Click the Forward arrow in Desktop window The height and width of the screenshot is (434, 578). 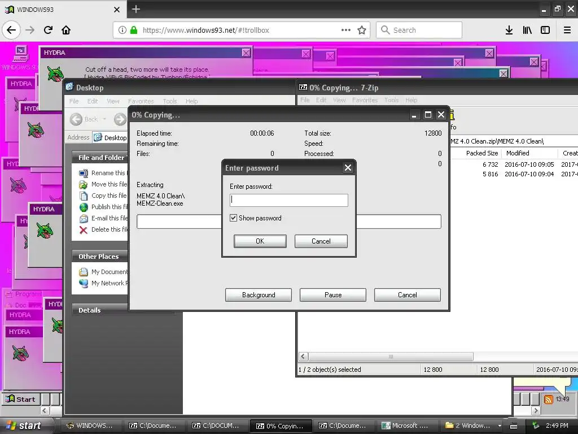tap(120, 119)
